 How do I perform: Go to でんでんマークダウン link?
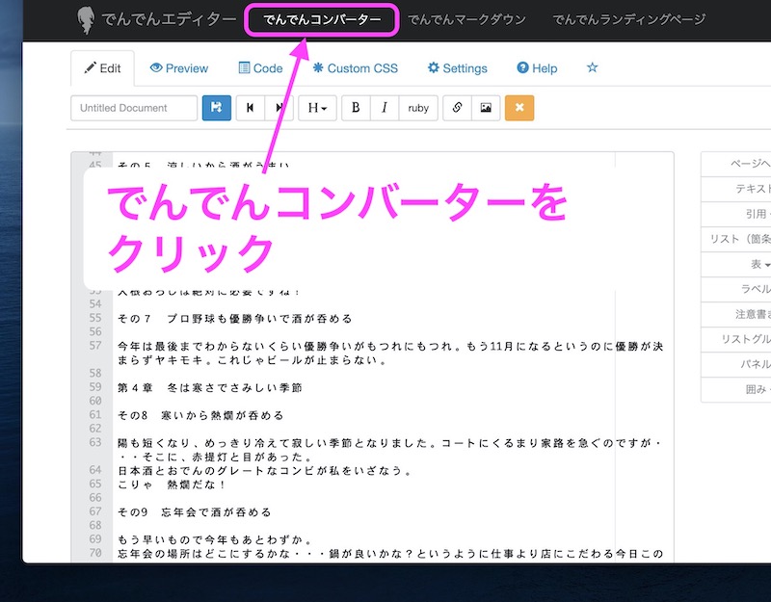pos(467,19)
